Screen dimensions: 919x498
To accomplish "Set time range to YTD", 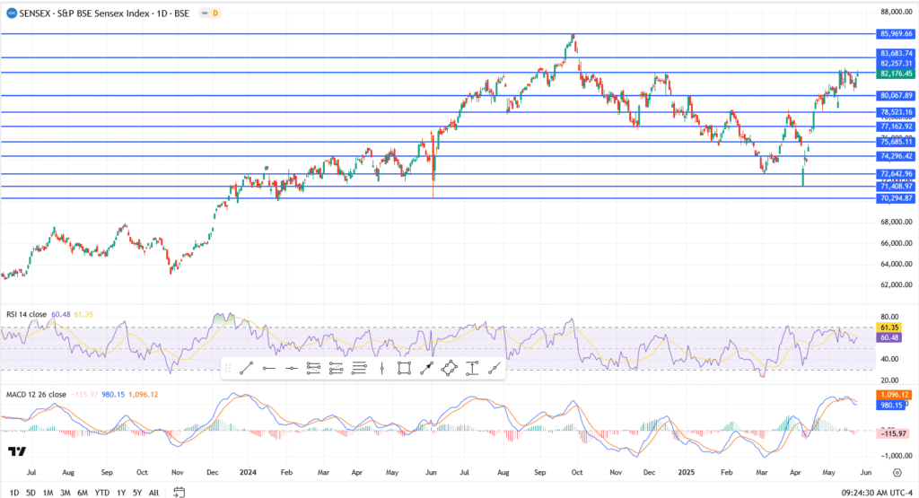I will pos(102,493).
